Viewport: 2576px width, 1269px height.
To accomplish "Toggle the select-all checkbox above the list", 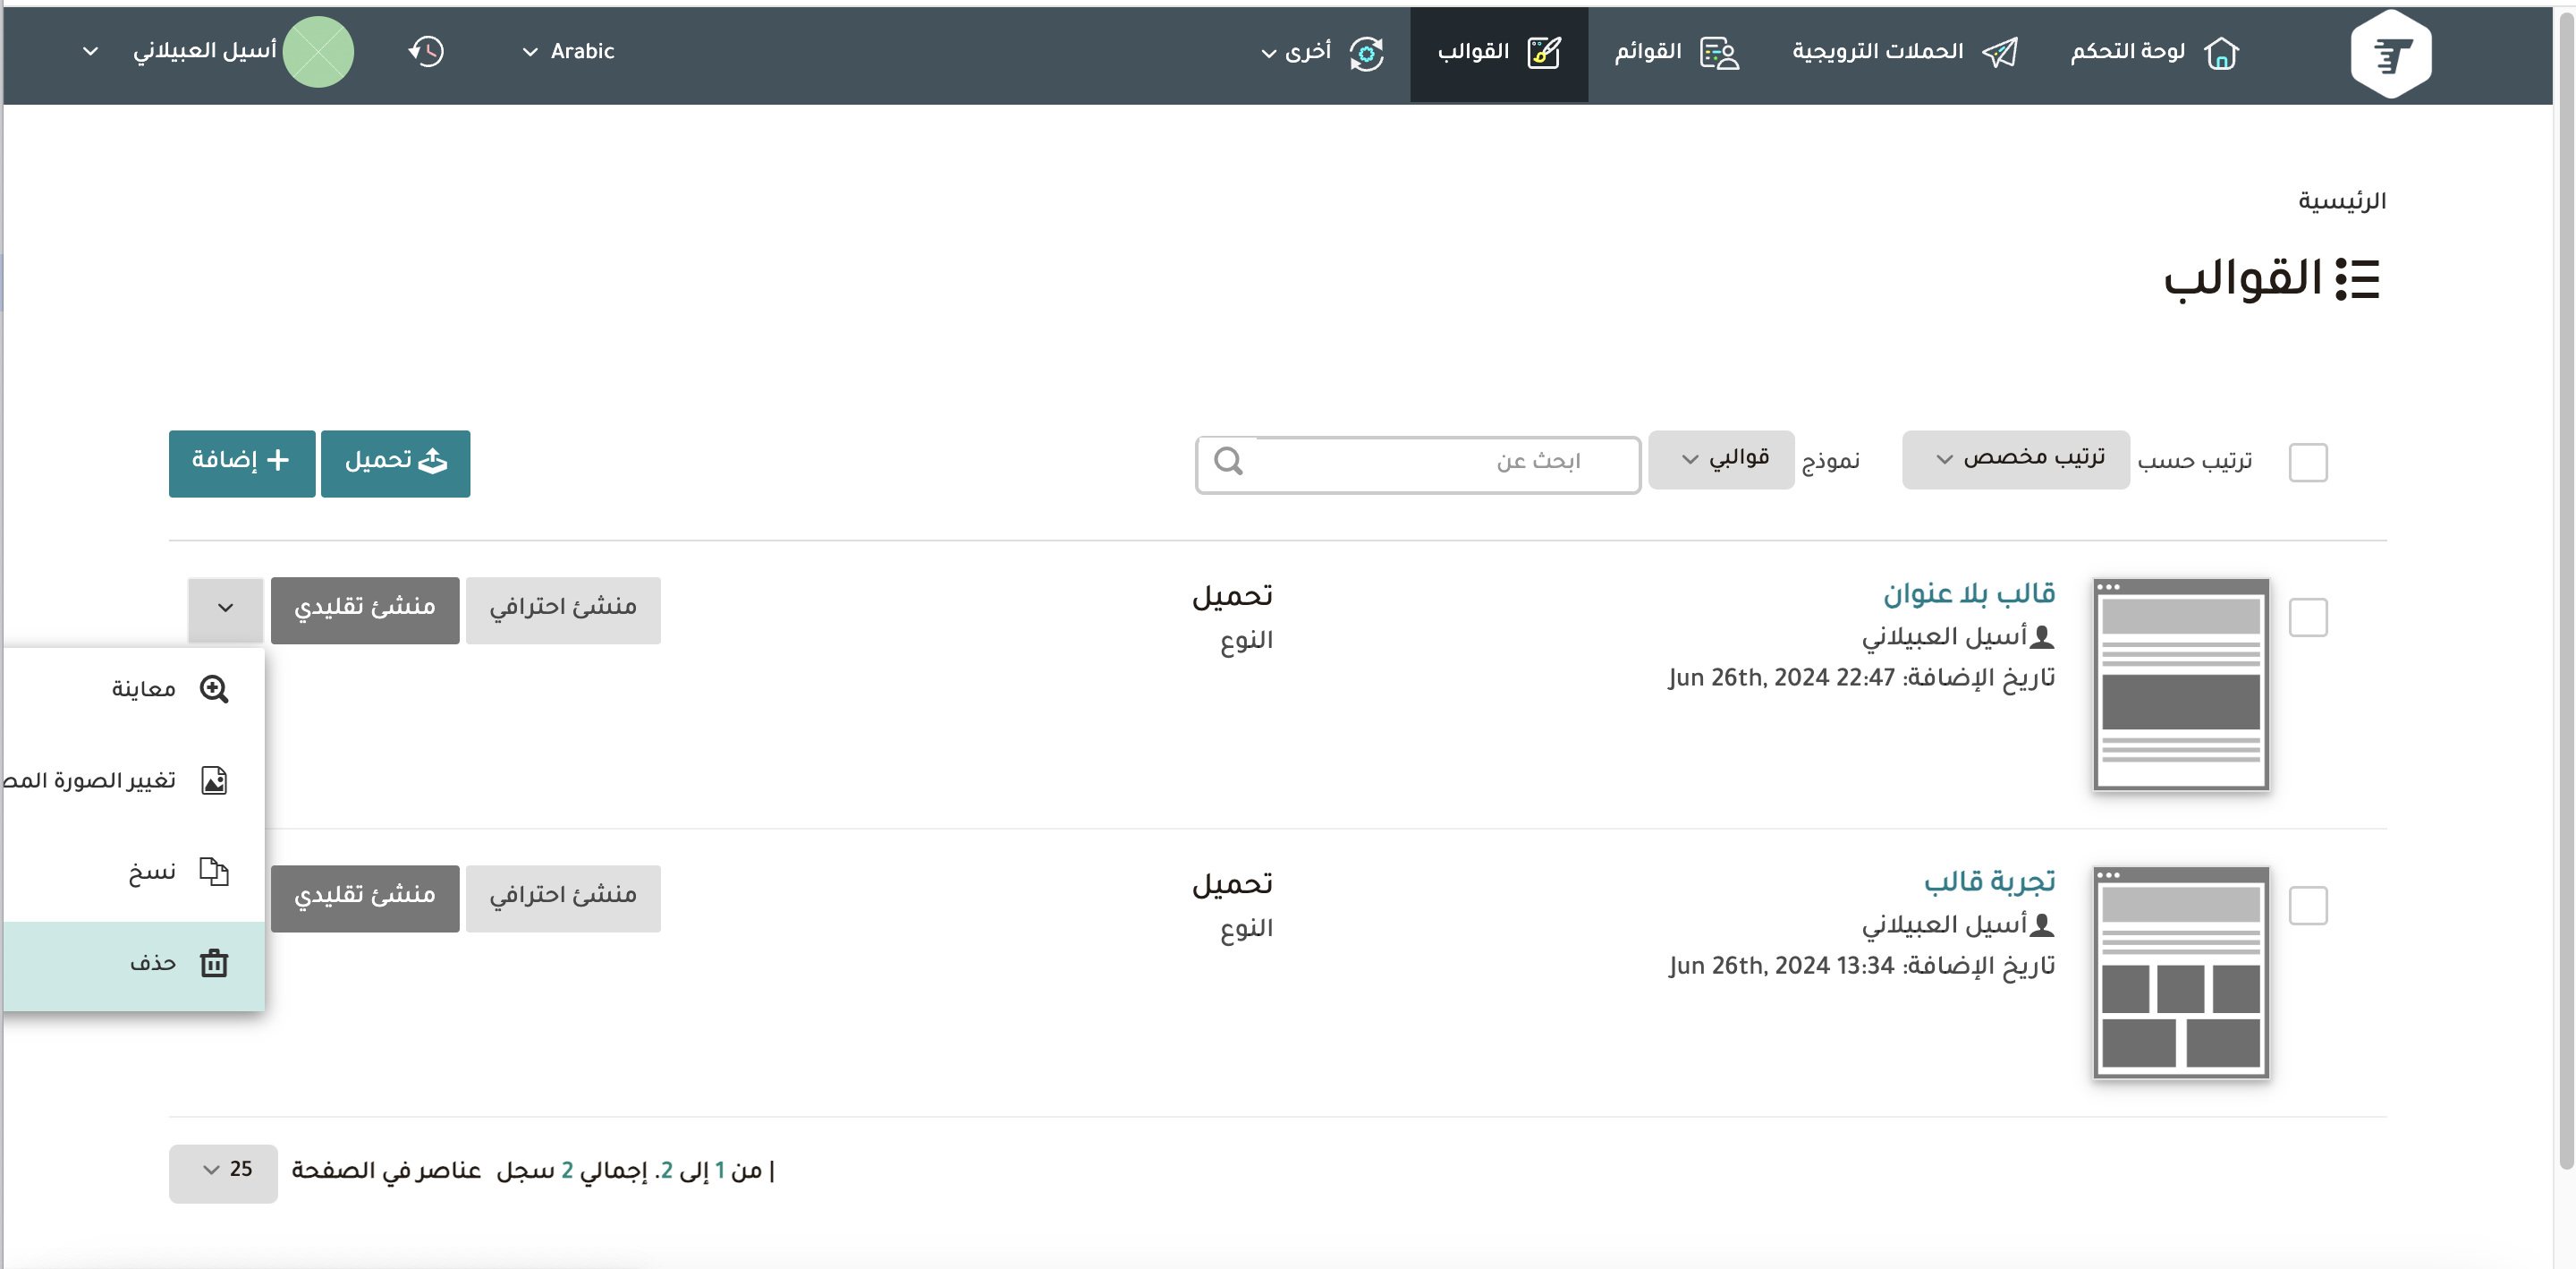I will pyautogui.click(x=2308, y=463).
